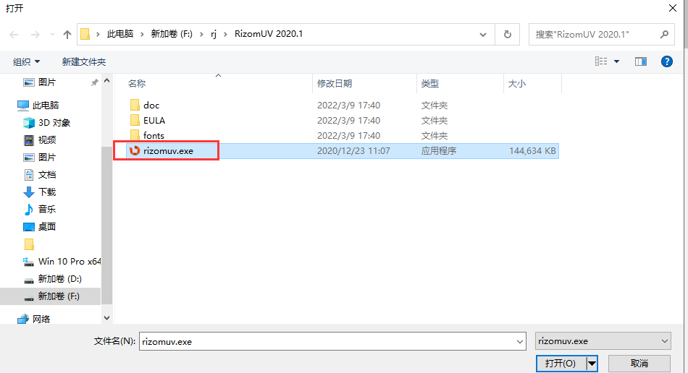Image resolution: width=688 pixels, height=373 pixels.
Task: Select 此电脑 in the navigation pane
Action: click(45, 105)
